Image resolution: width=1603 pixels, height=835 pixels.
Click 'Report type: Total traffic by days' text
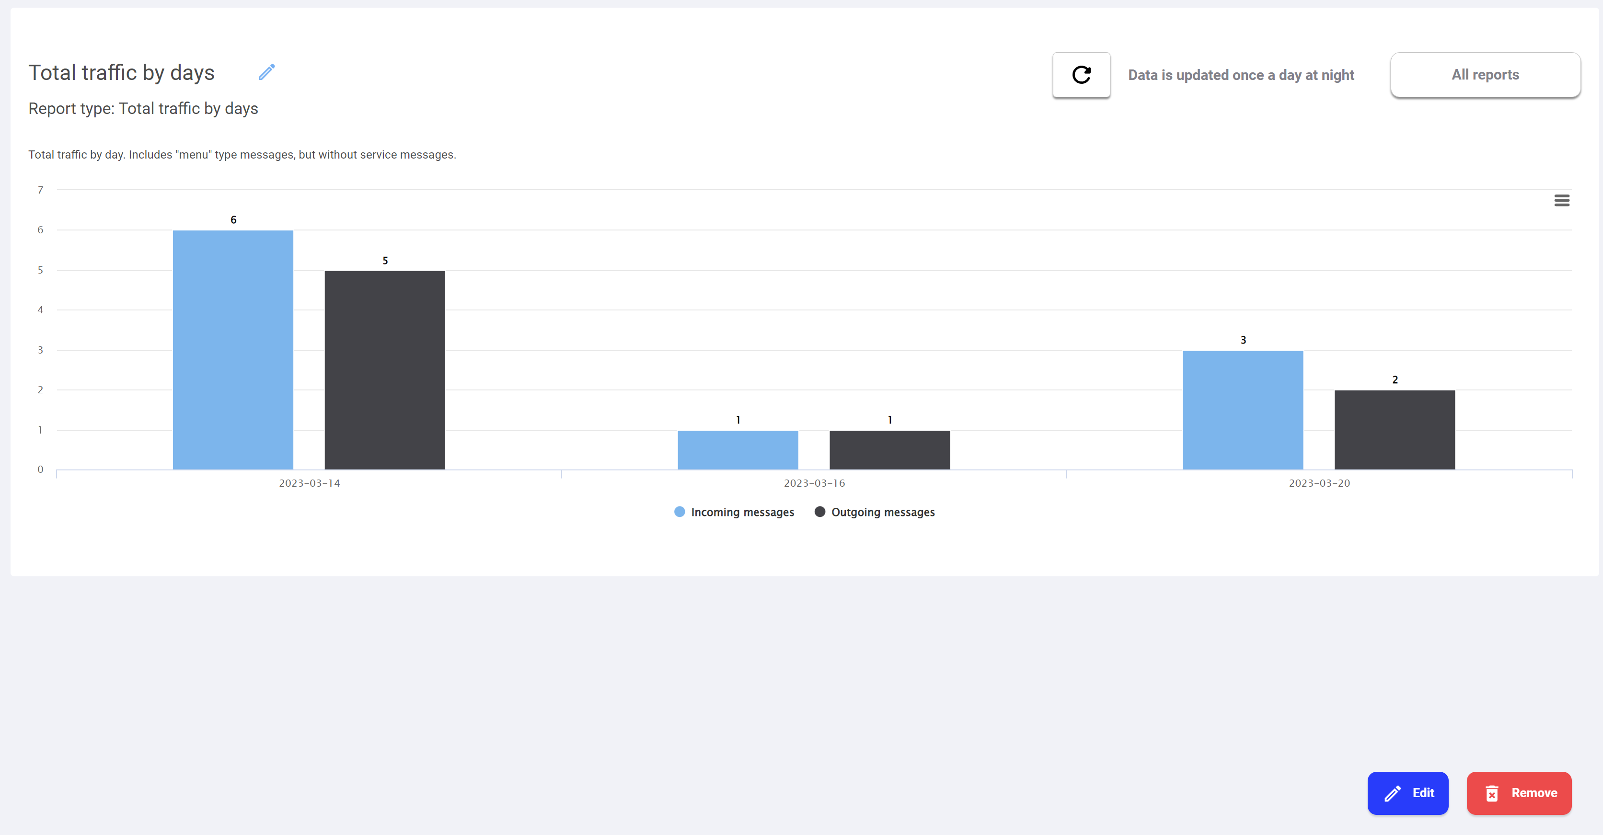pyautogui.click(x=143, y=108)
